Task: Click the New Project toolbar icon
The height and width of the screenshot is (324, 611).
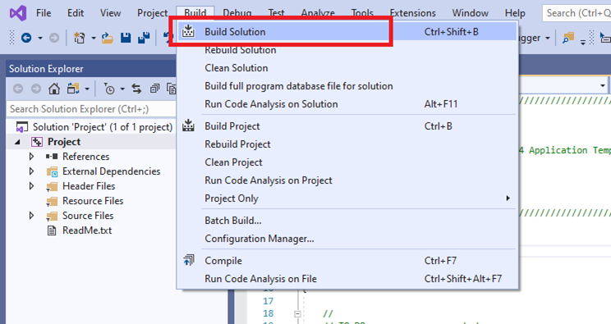Action: pos(80,38)
